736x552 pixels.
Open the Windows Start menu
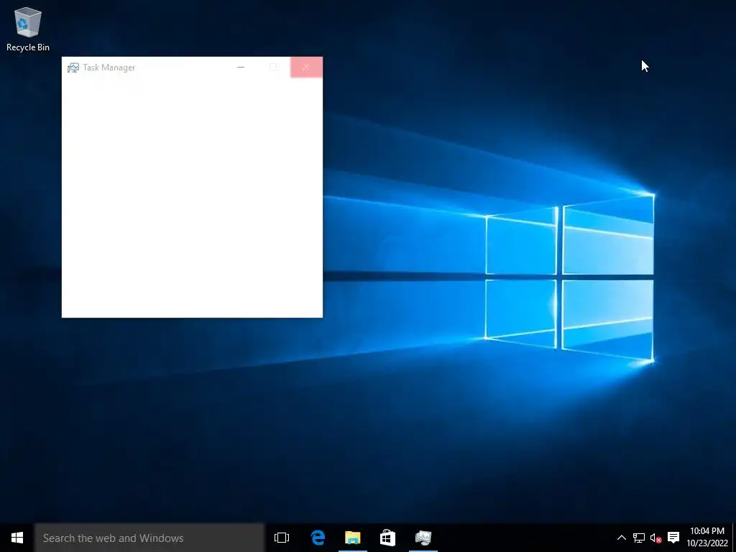pyautogui.click(x=17, y=538)
